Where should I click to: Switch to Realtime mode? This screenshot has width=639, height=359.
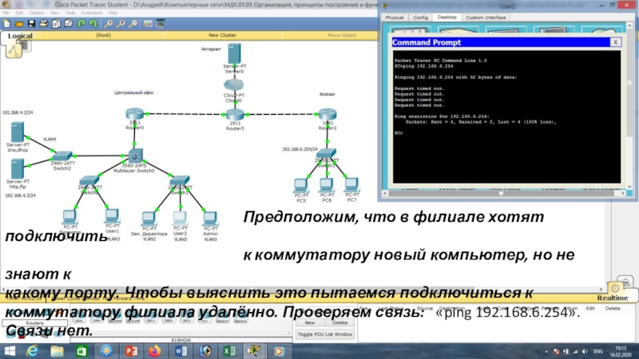point(612,298)
